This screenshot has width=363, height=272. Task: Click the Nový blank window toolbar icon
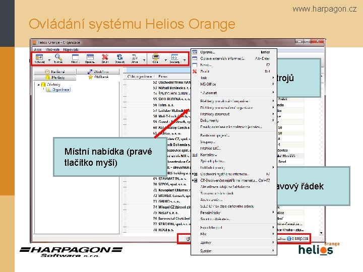coord(76,57)
